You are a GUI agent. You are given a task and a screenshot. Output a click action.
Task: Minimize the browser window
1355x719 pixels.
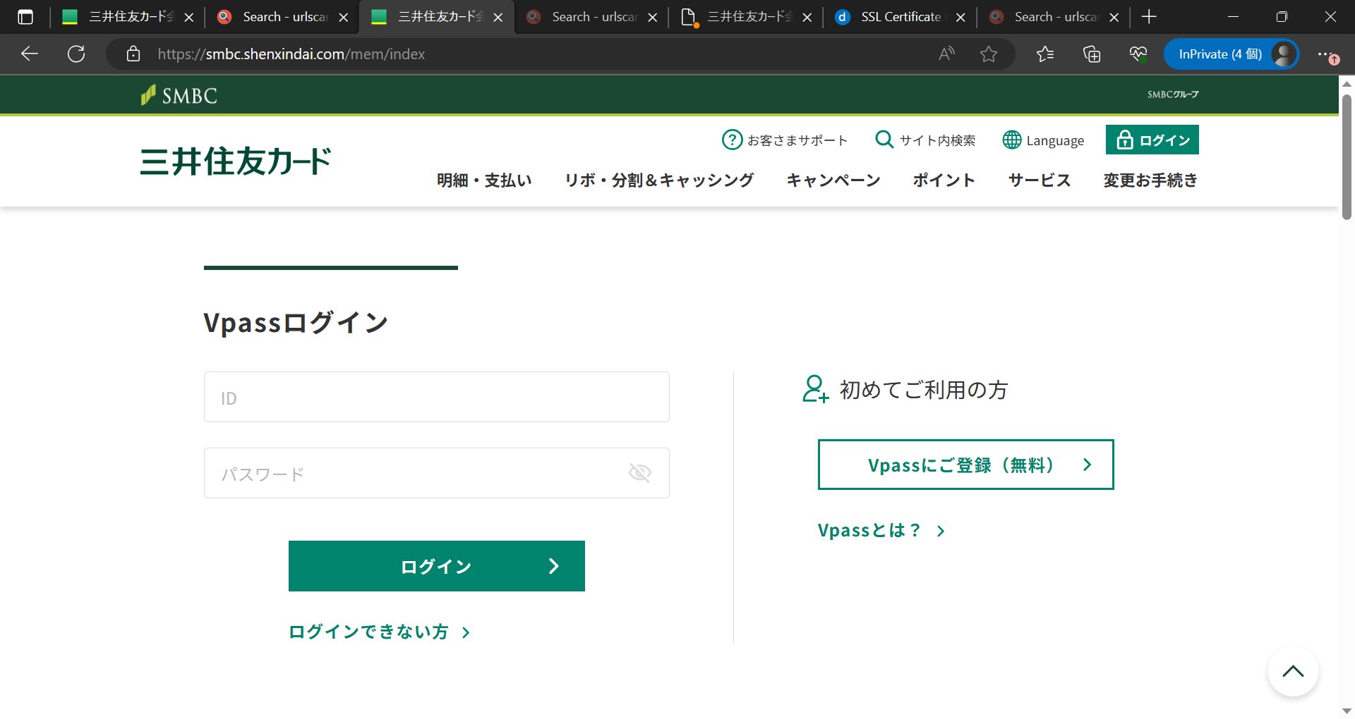click(x=1234, y=17)
